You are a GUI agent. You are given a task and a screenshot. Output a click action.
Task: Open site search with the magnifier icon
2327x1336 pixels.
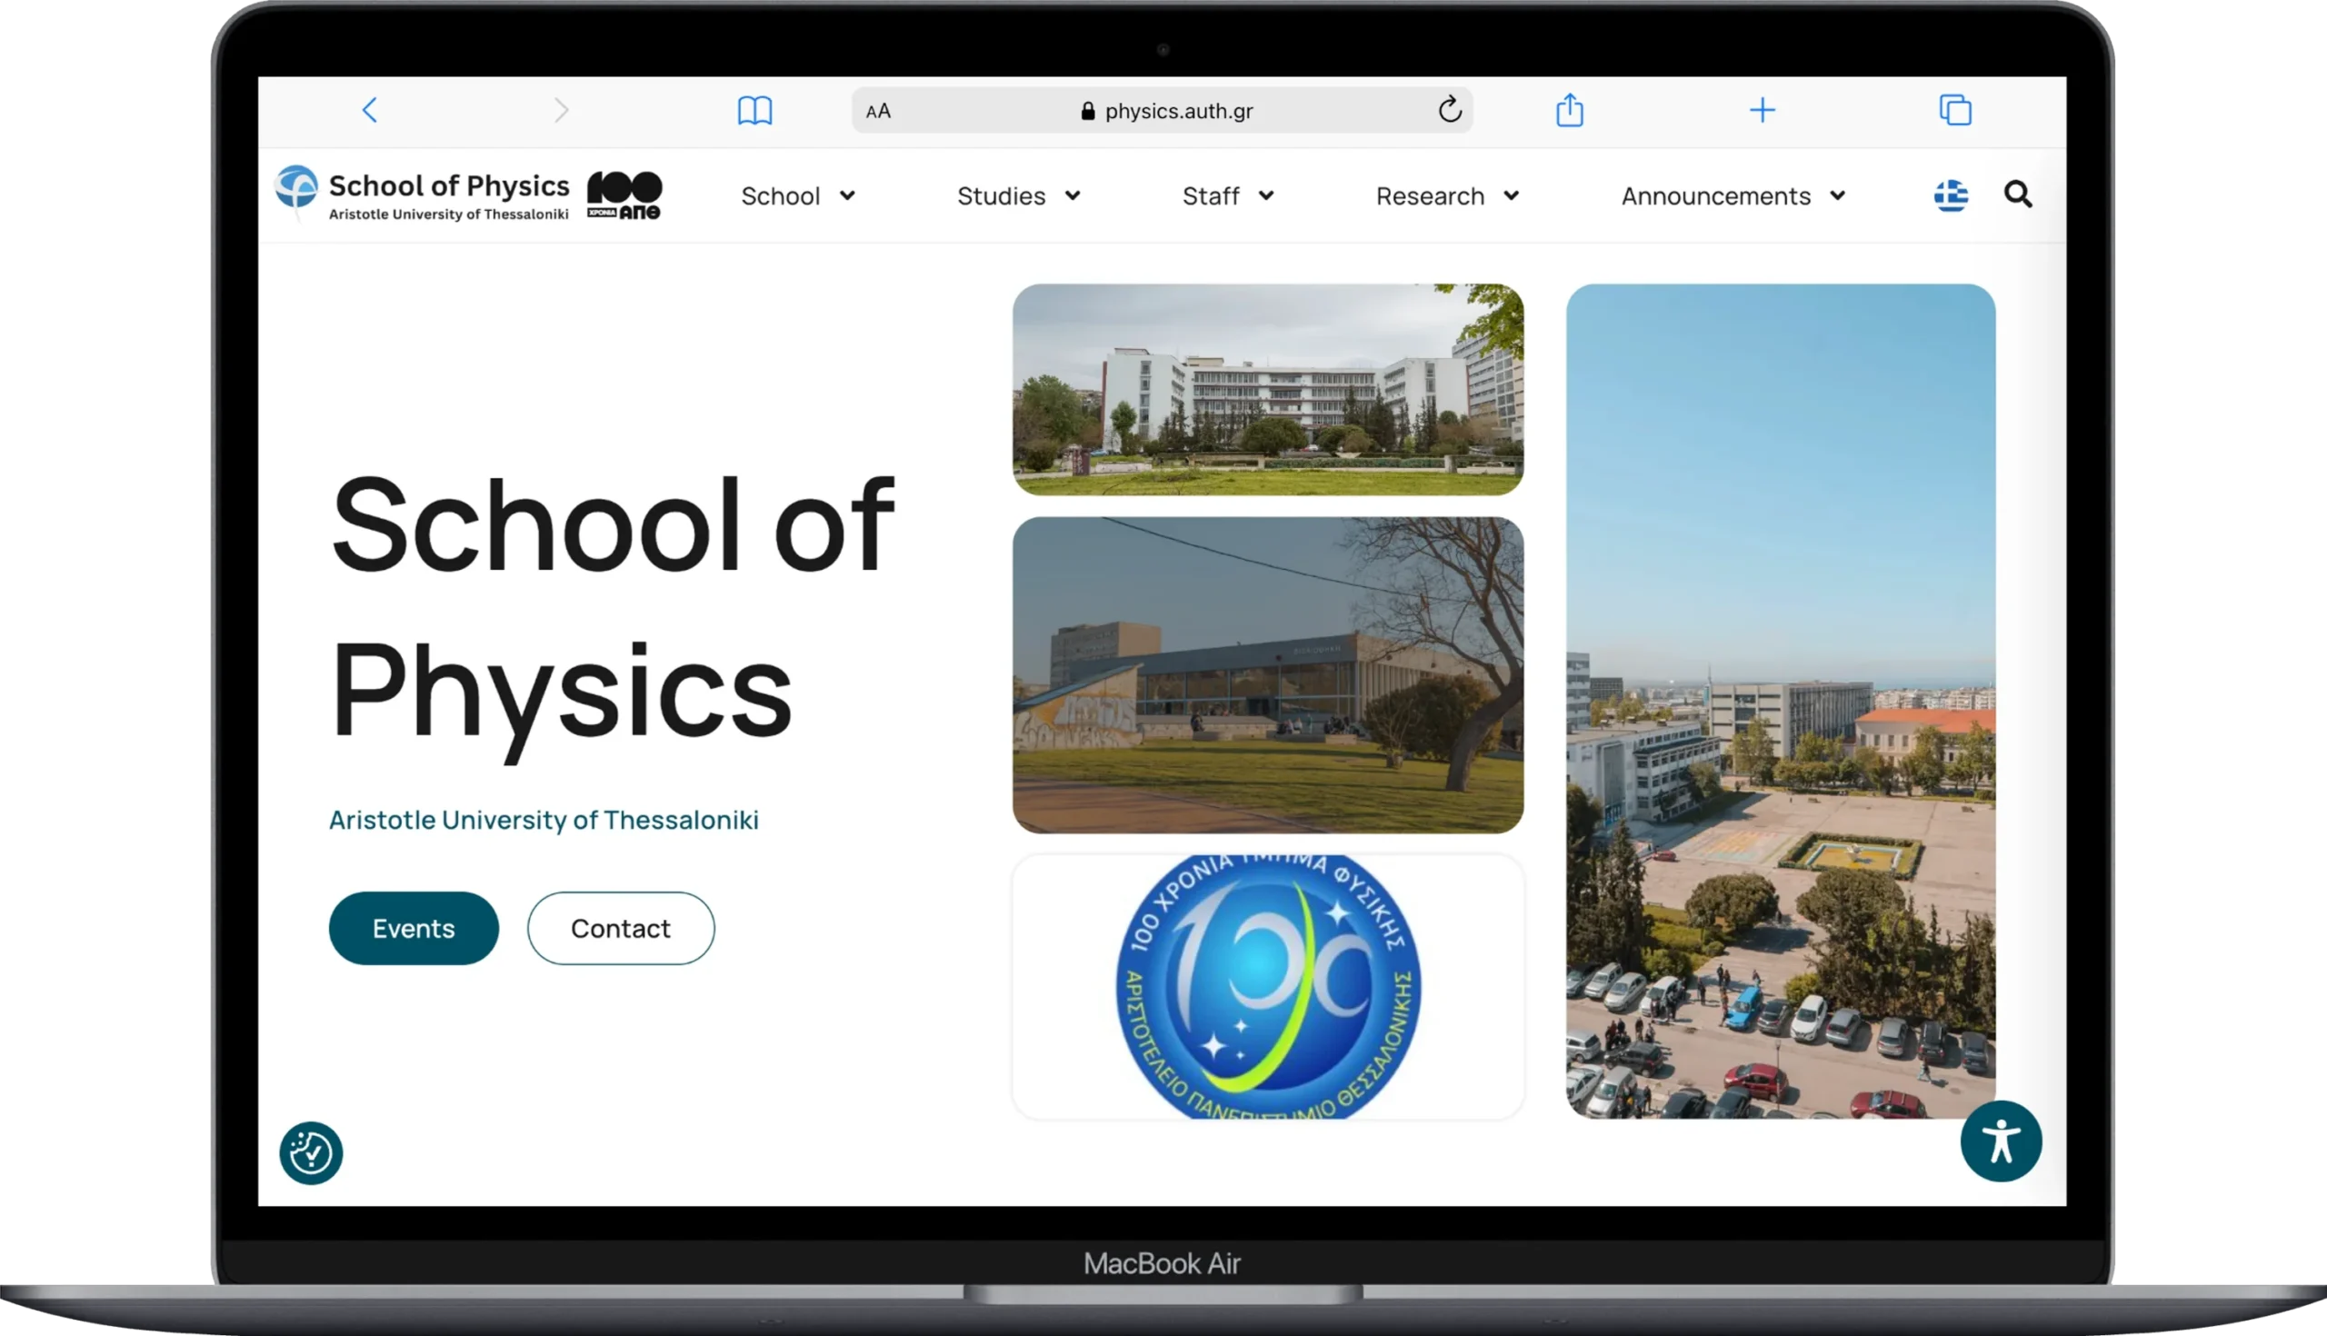point(2018,194)
